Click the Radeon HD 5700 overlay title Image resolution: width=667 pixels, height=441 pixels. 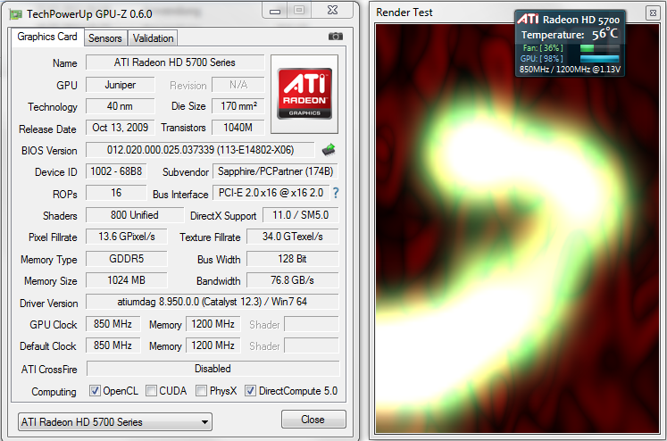[581, 20]
